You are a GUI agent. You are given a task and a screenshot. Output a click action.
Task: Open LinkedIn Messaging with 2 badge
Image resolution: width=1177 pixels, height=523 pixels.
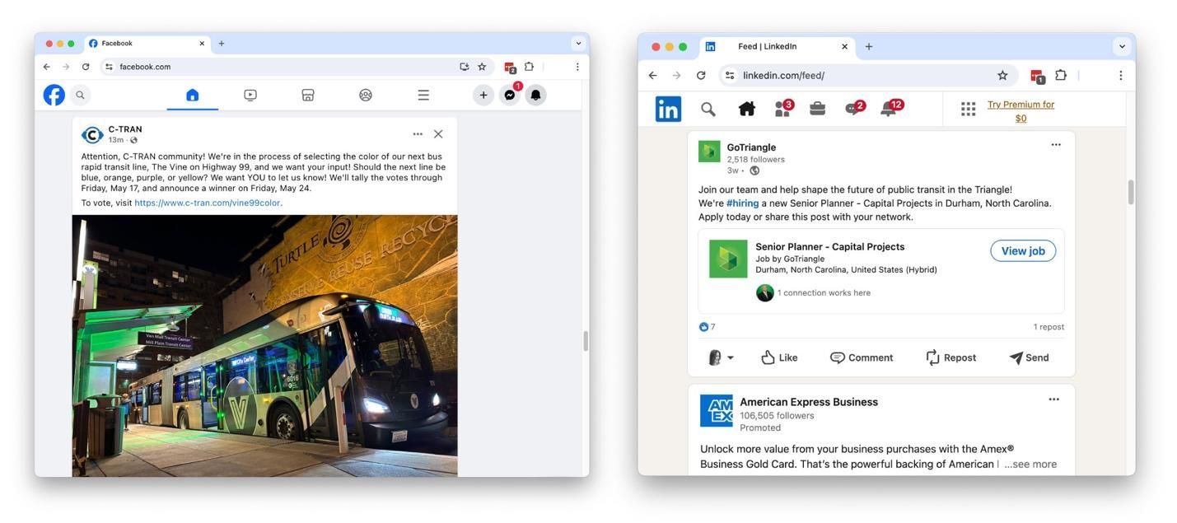coord(855,108)
